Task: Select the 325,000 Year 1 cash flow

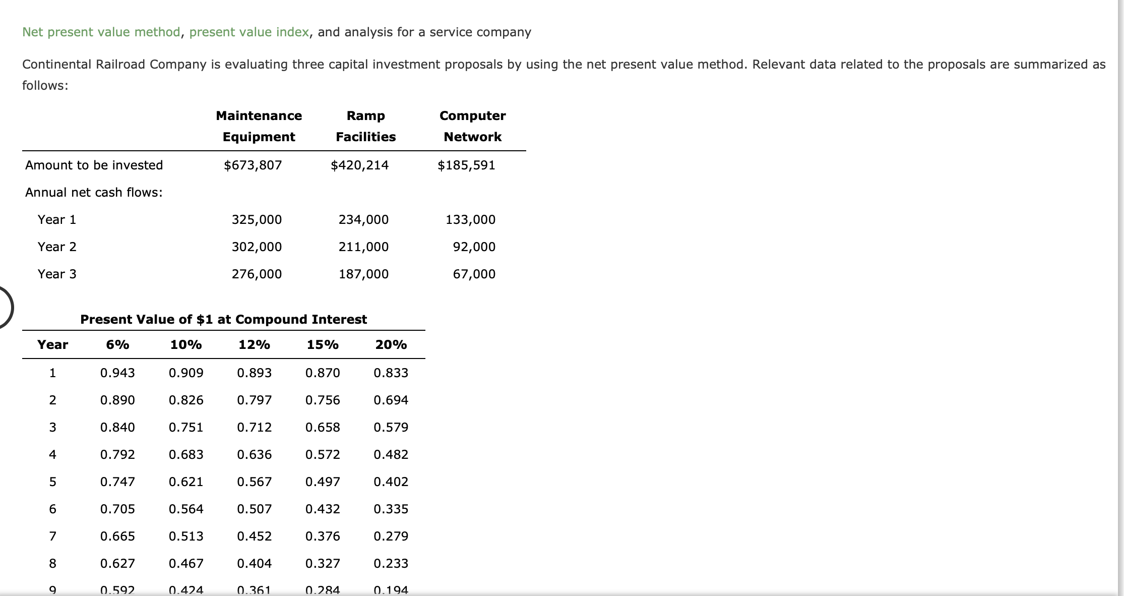Action: [x=257, y=219]
